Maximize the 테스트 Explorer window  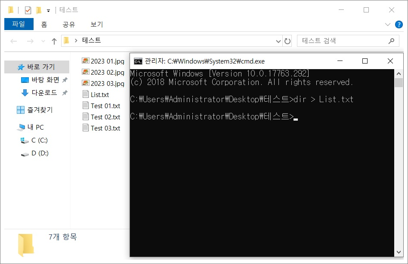click(x=366, y=10)
